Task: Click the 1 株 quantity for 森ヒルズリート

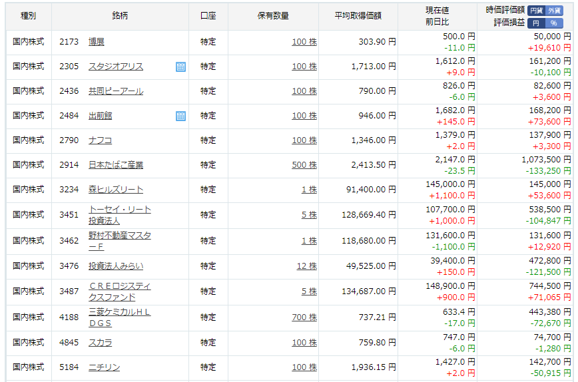Action: pos(309,190)
